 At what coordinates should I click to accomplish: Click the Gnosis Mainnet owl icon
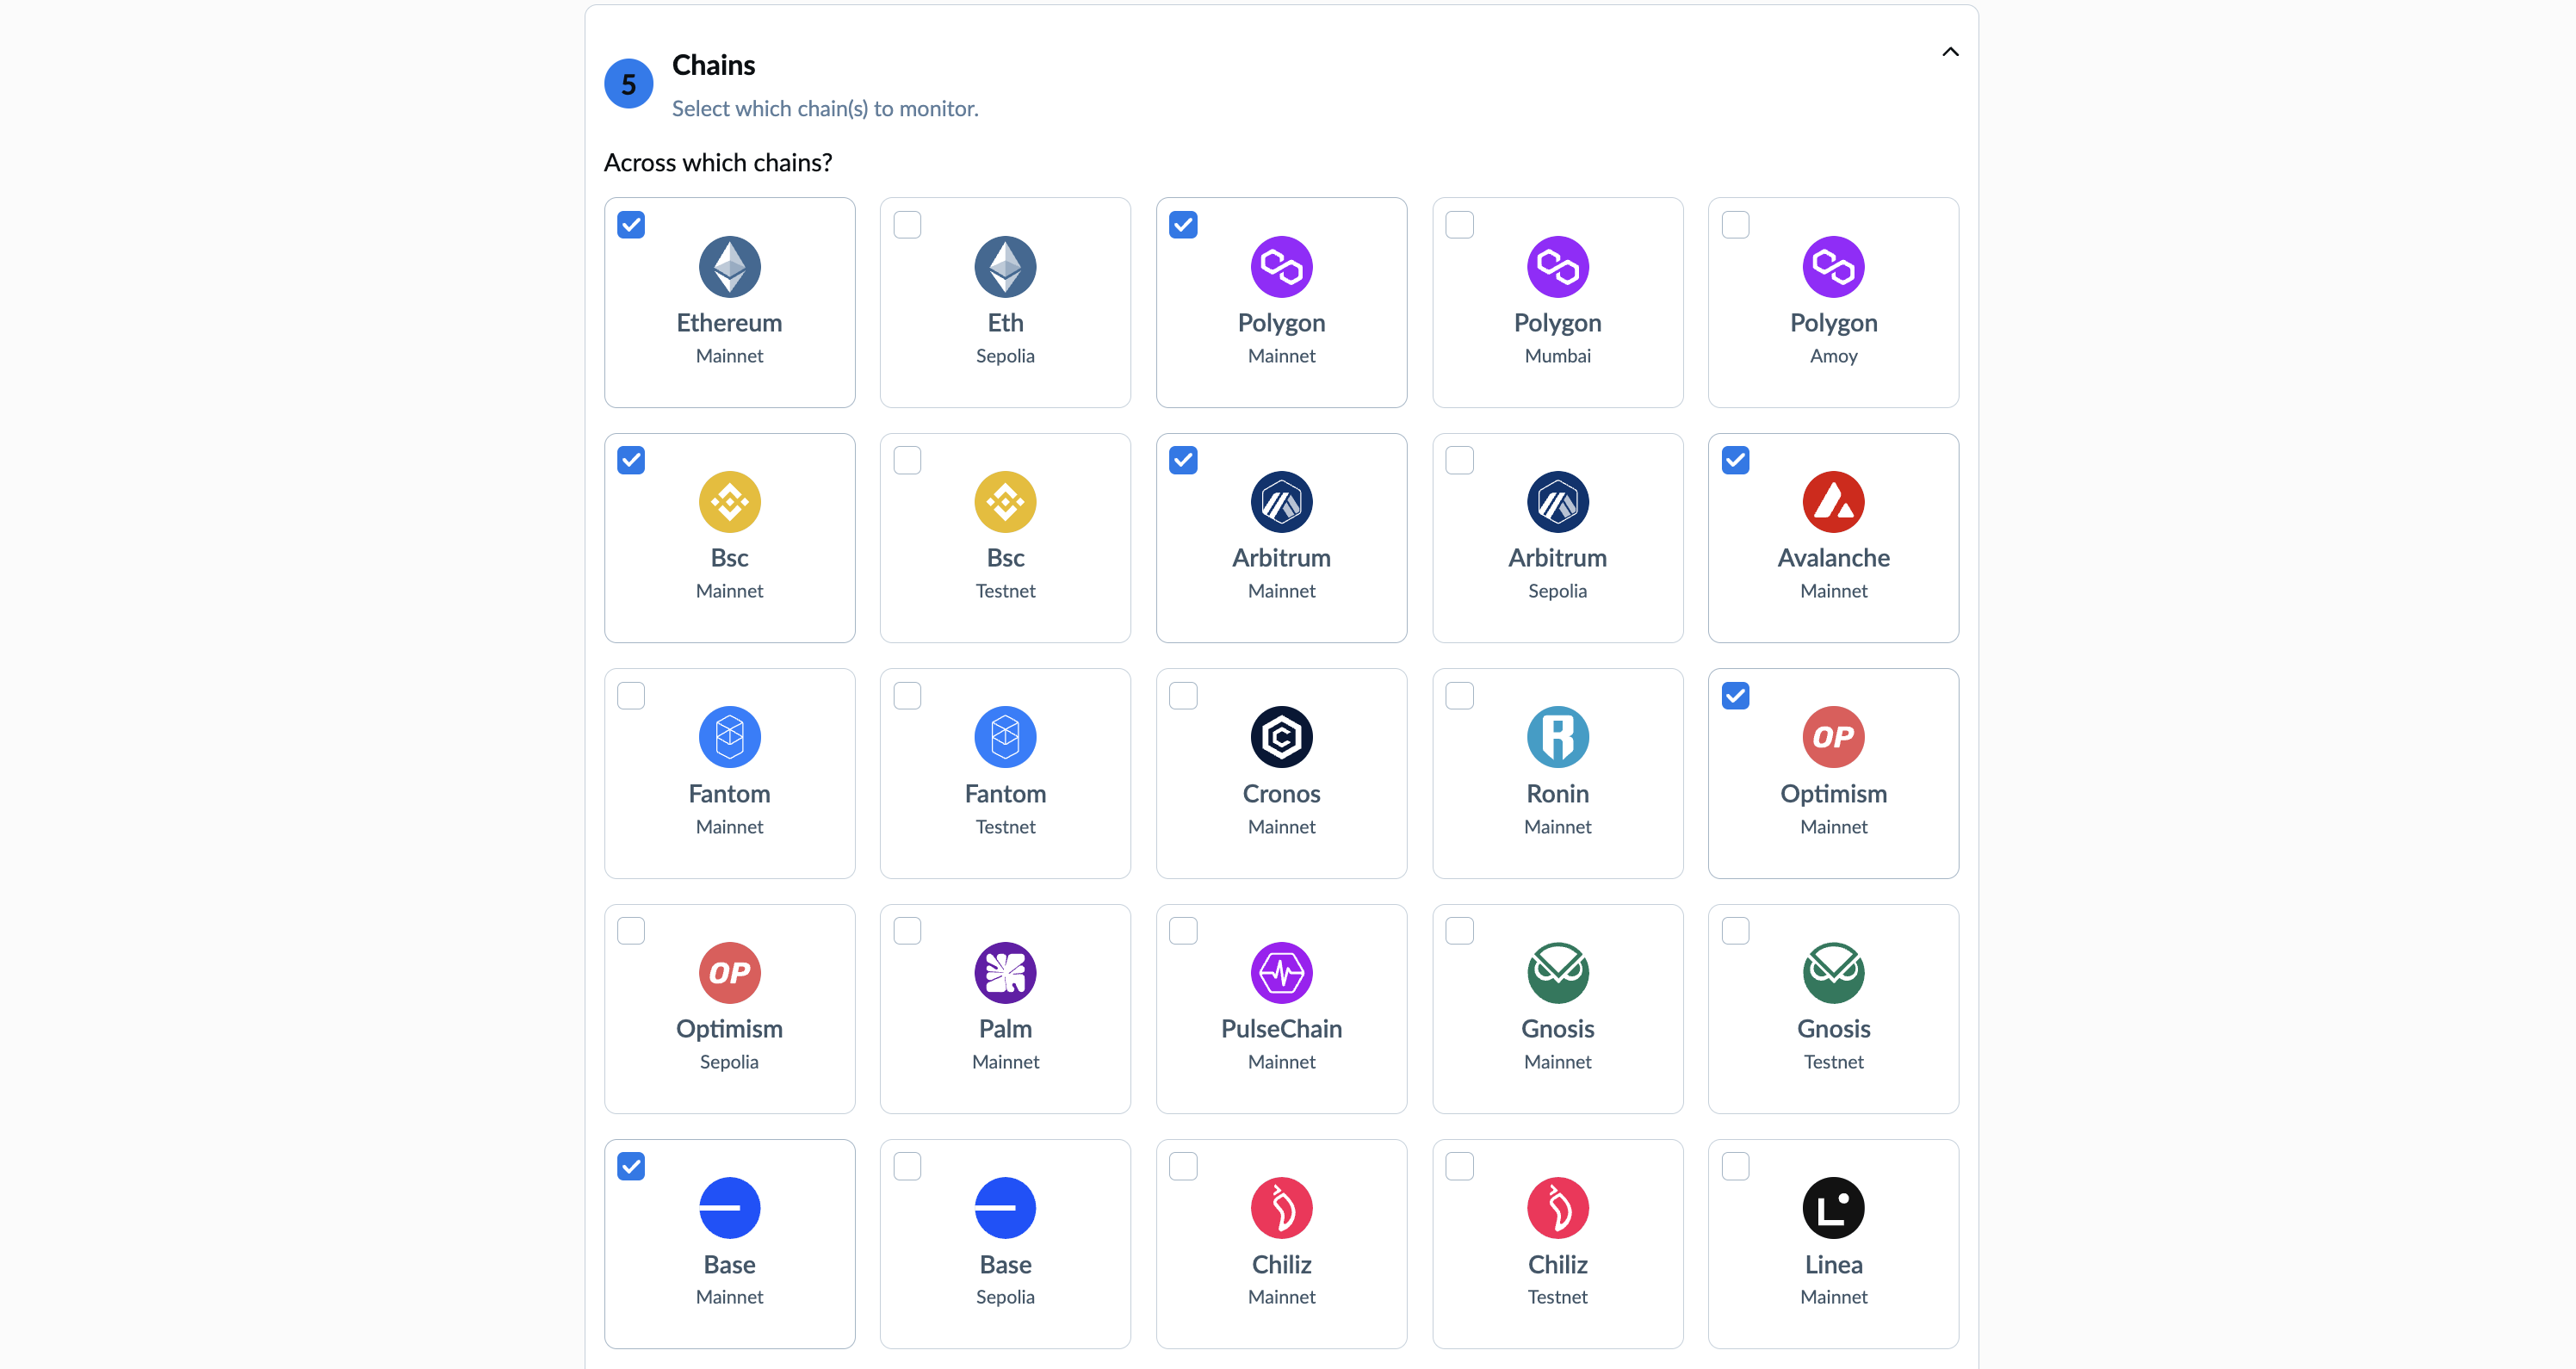1557,972
